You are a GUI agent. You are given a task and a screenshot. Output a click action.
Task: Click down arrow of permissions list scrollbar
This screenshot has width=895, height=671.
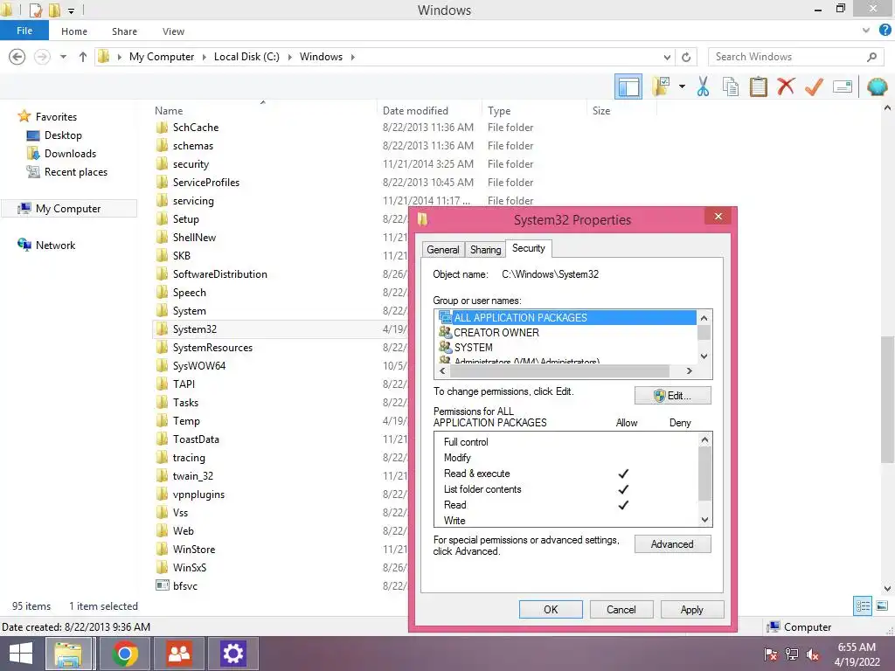(x=705, y=520)
